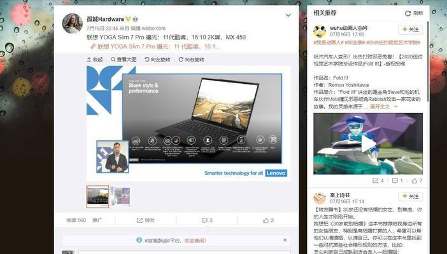Select the second purple image thumbnail
This screenshot has height=254, width=447.
point(120,196)
